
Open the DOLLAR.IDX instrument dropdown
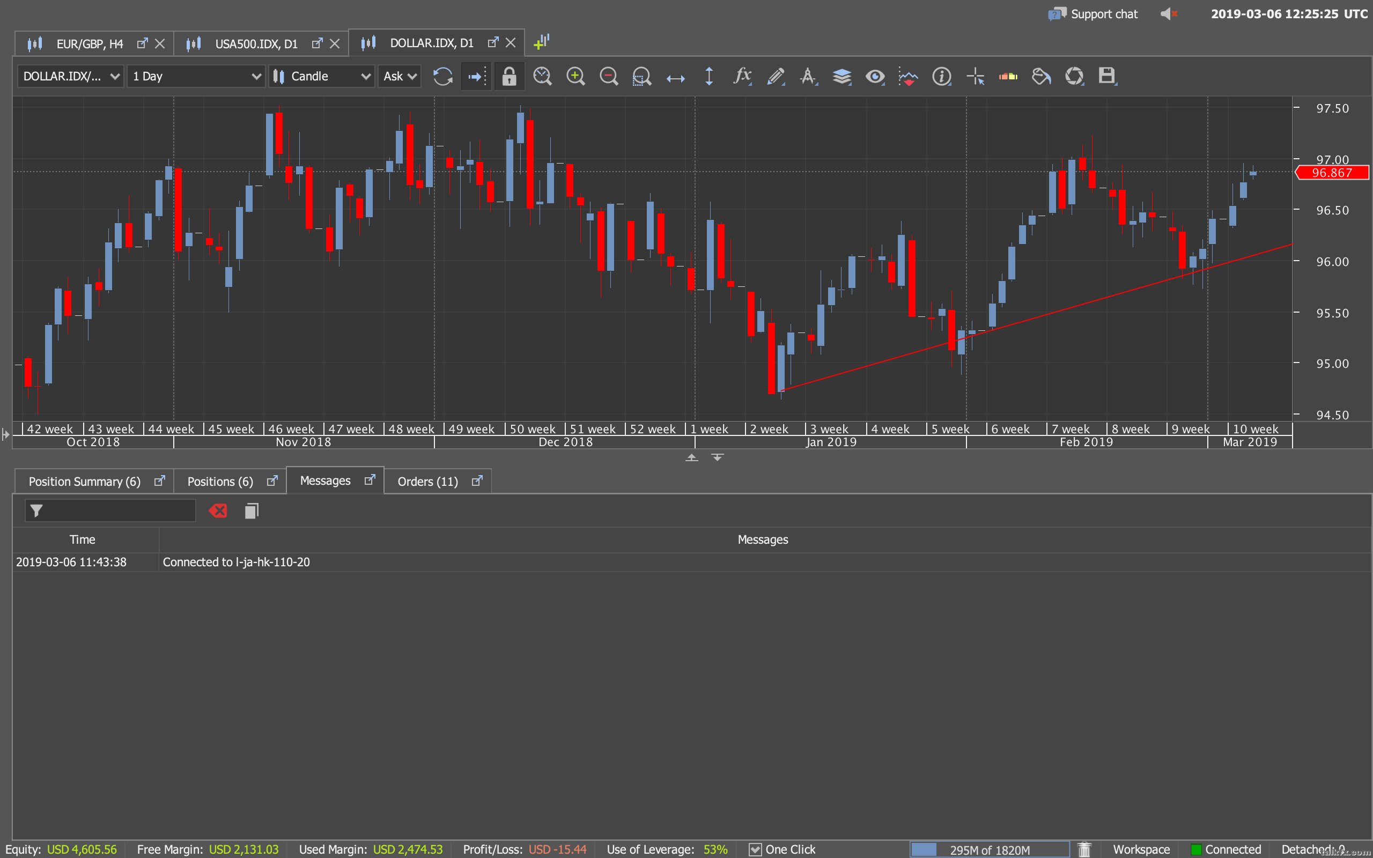coord(71,76)
